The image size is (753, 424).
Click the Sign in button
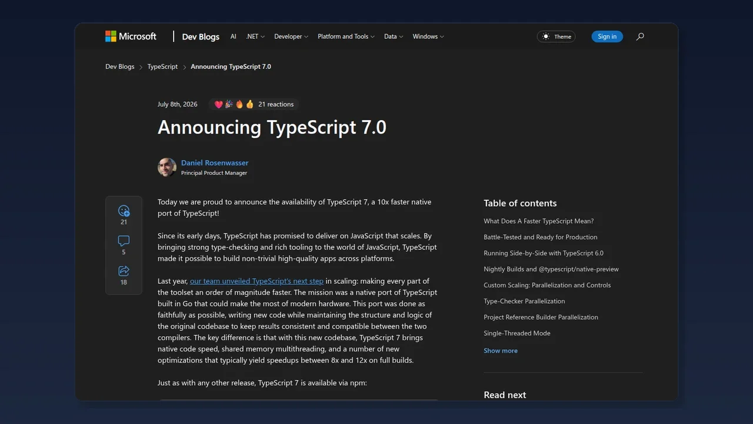607,37
